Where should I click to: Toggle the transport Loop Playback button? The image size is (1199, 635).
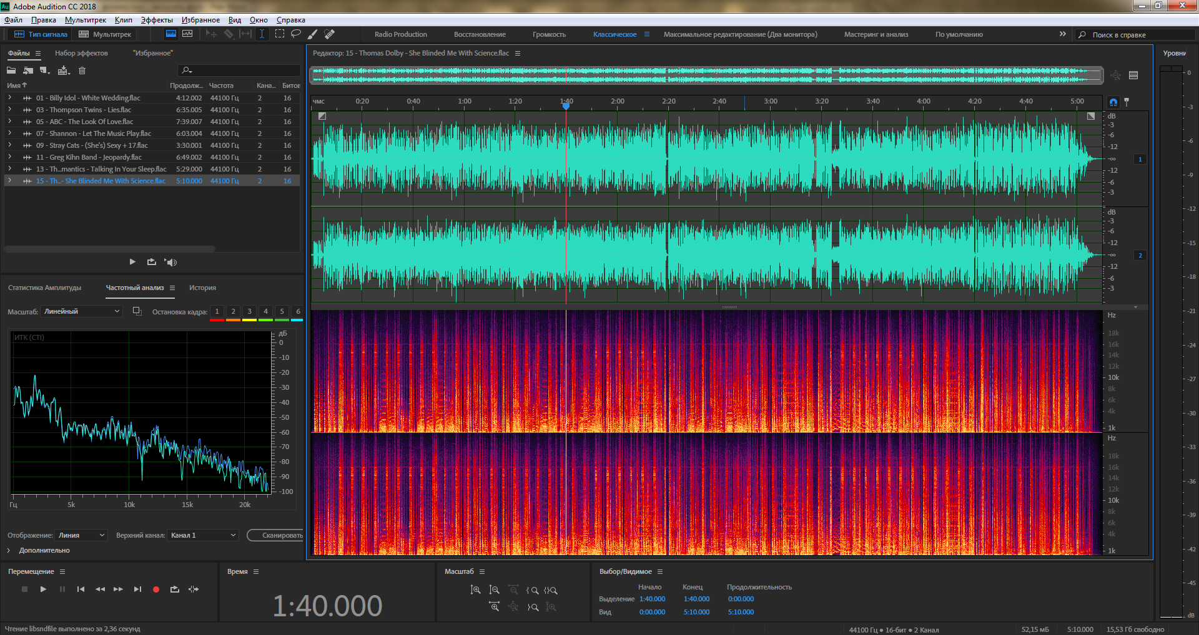(x=175, y=589)
